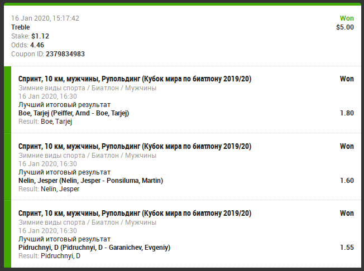
Task: Select coupon ID 2379834983
Action: coord(65,54)
